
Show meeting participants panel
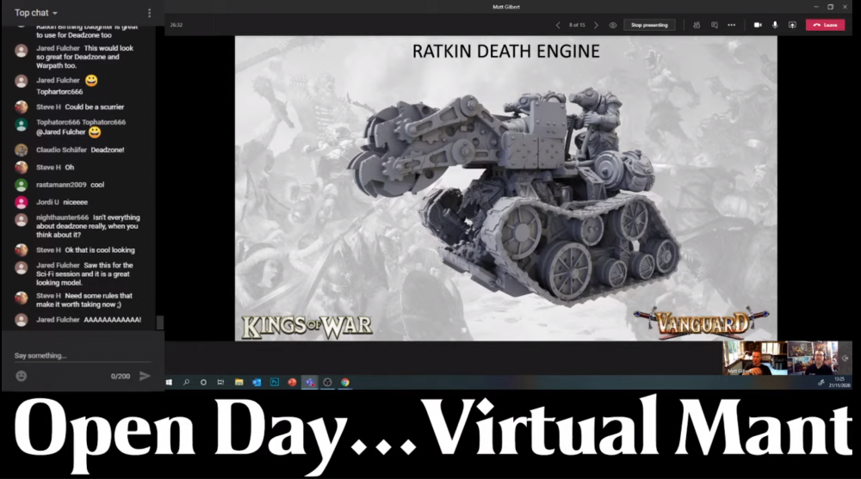click(697, 25)
